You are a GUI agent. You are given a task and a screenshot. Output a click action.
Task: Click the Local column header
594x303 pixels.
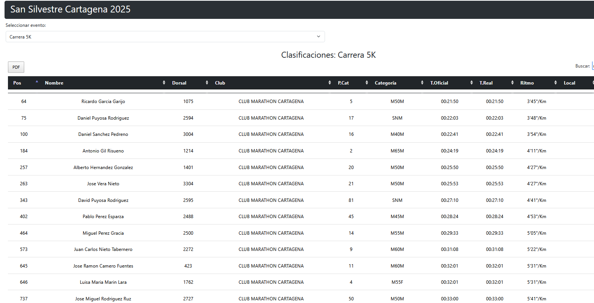coord(569,83)
